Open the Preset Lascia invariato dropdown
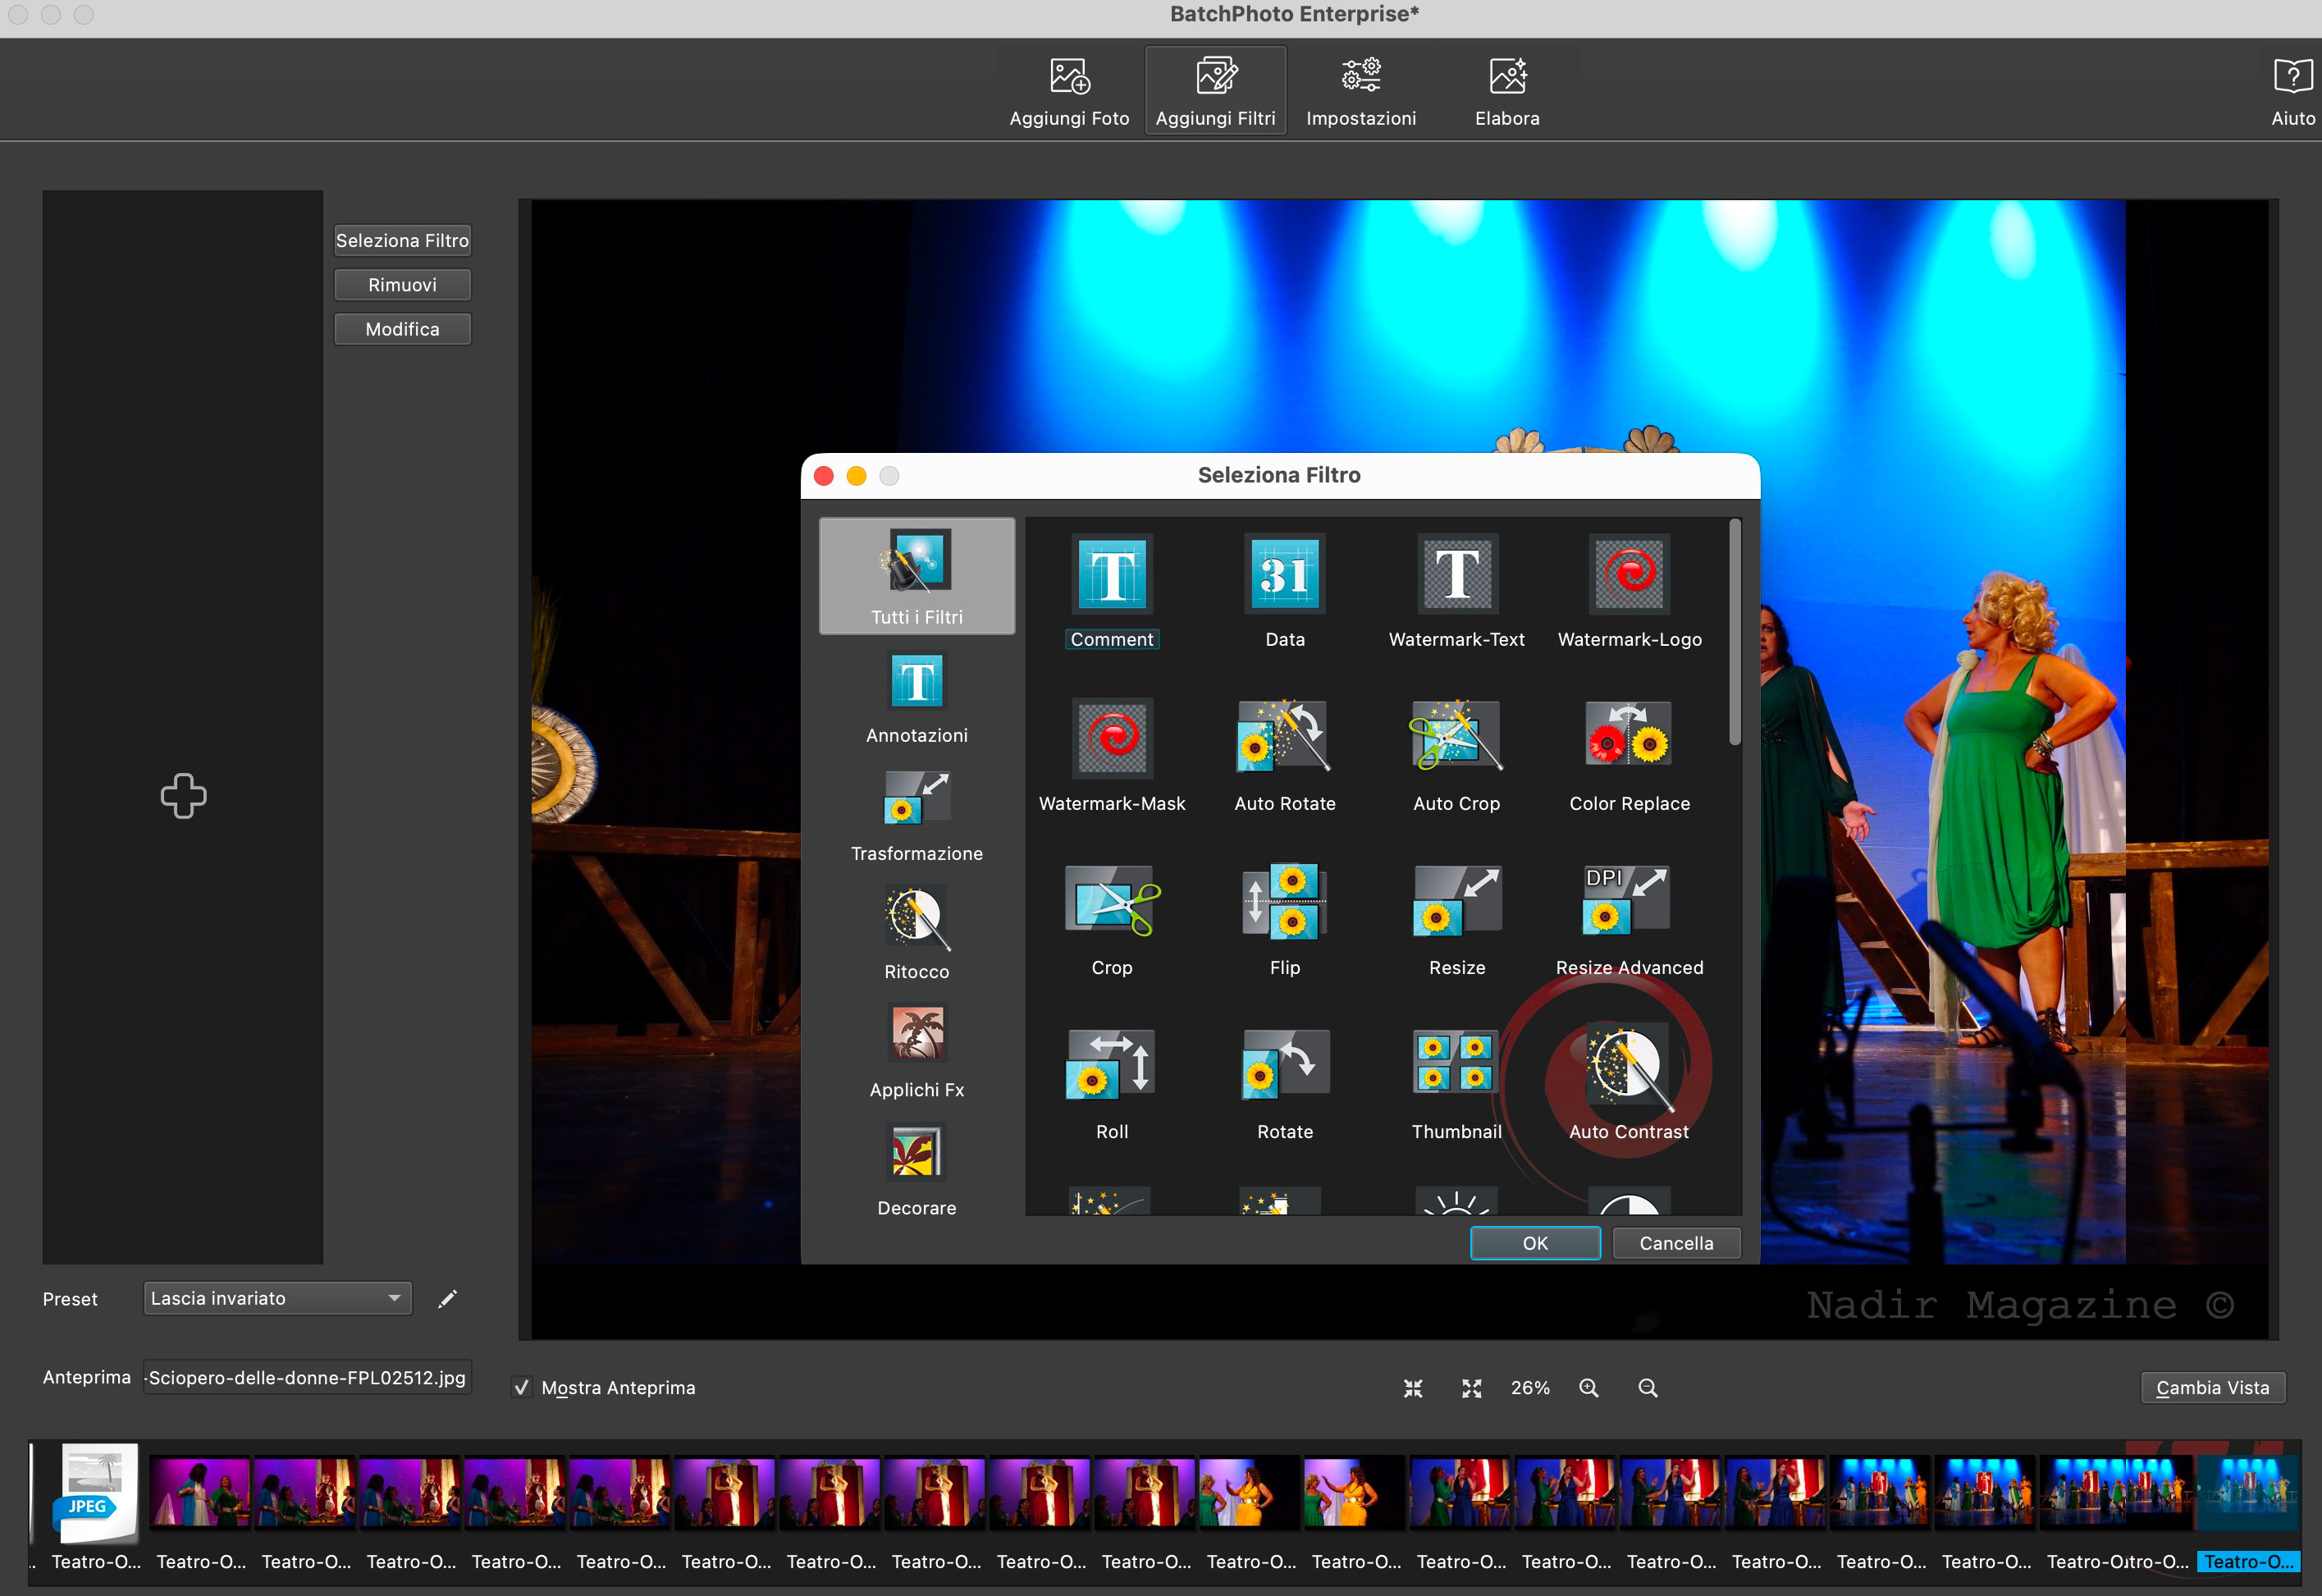The width and height of the screenshot is (2322, 1596). click(278, 1299)
